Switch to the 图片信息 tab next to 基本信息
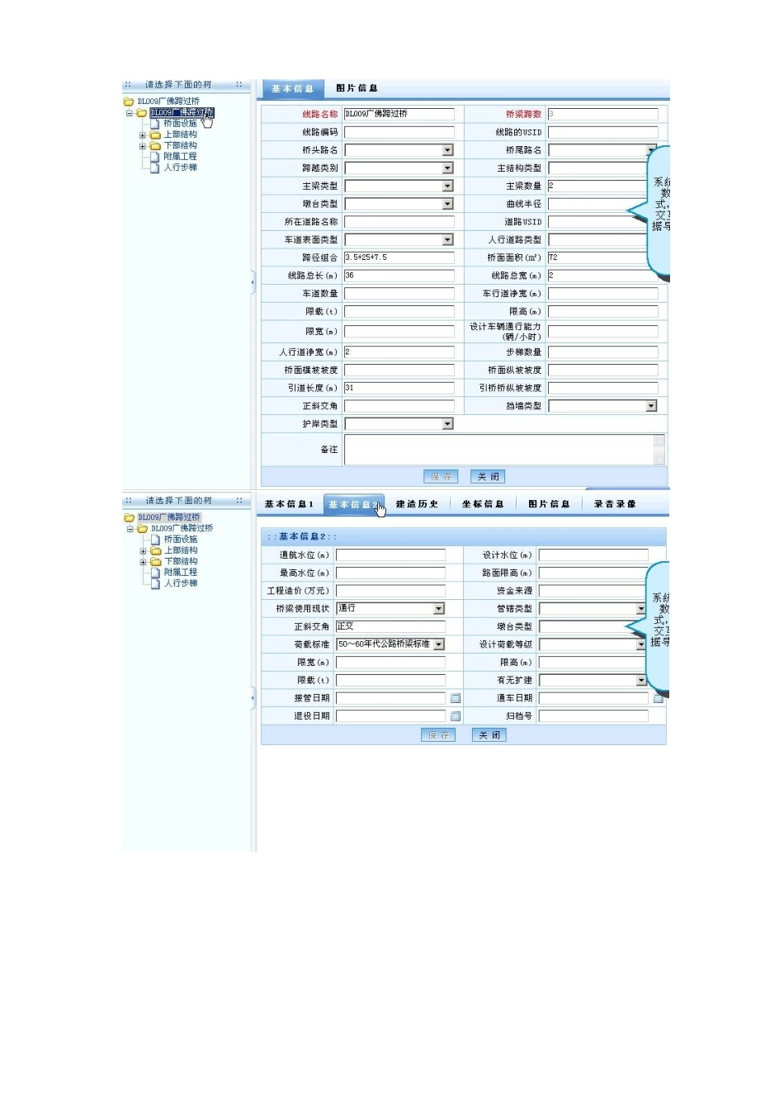784x1109 pixels. 357,88
